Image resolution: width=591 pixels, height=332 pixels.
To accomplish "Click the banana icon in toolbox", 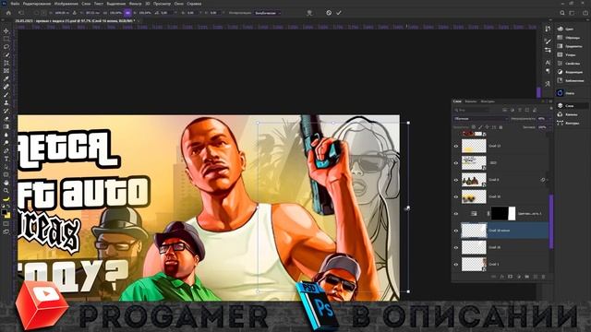I will click(x=6, y=199).
